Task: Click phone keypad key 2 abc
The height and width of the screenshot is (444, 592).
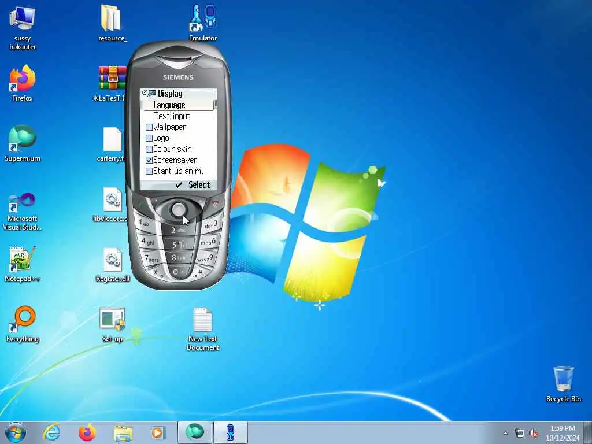Action: coord(179,230)
